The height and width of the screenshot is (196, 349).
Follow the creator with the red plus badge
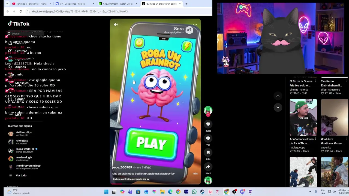[x=208, y=115]
